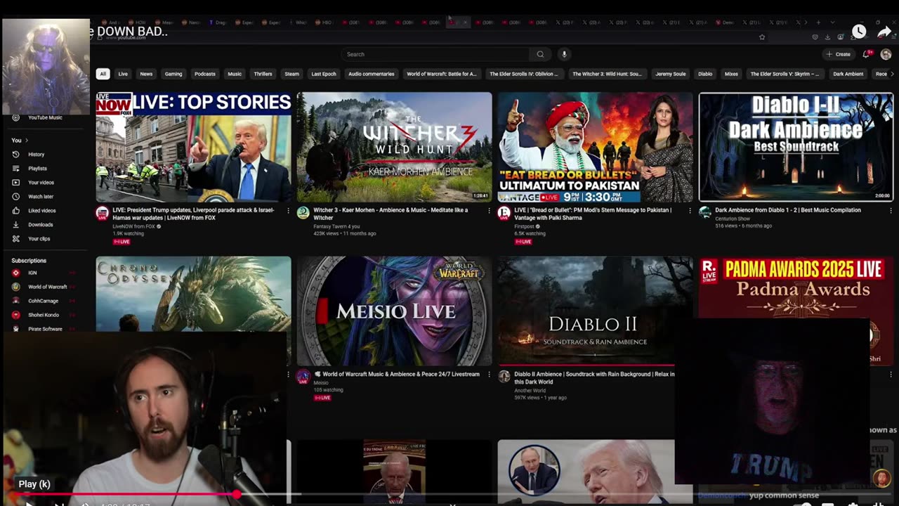Select the Steam filter chip
This screenshot has height=506, width=899.
click(291, 74)
